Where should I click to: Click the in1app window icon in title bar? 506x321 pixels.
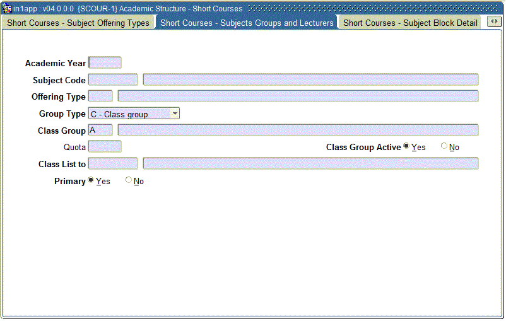[x=7, y=9]
